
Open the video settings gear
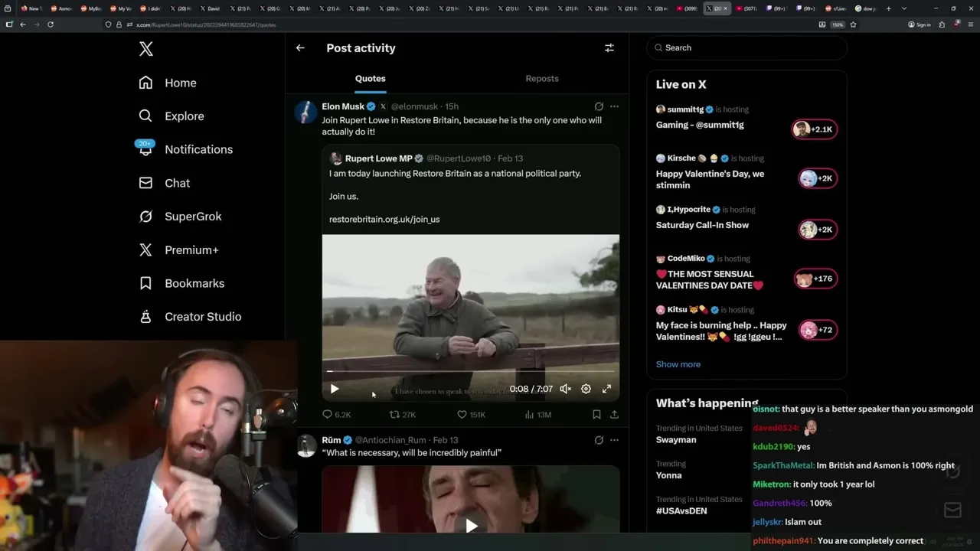pos(586,389)
